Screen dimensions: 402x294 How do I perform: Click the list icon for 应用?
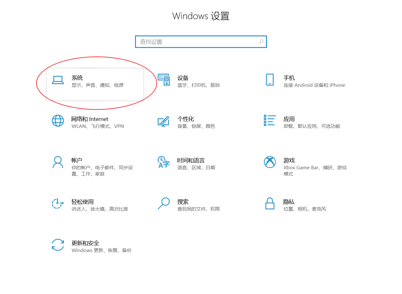click(269, 120)
